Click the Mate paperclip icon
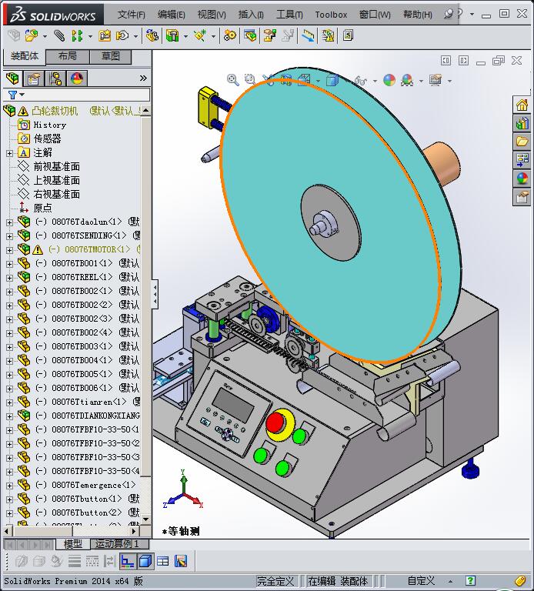 pyautogui.click(x=59, y=36)
